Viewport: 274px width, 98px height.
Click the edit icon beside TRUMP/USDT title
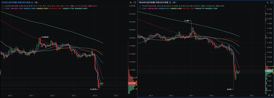pos(170,3)
